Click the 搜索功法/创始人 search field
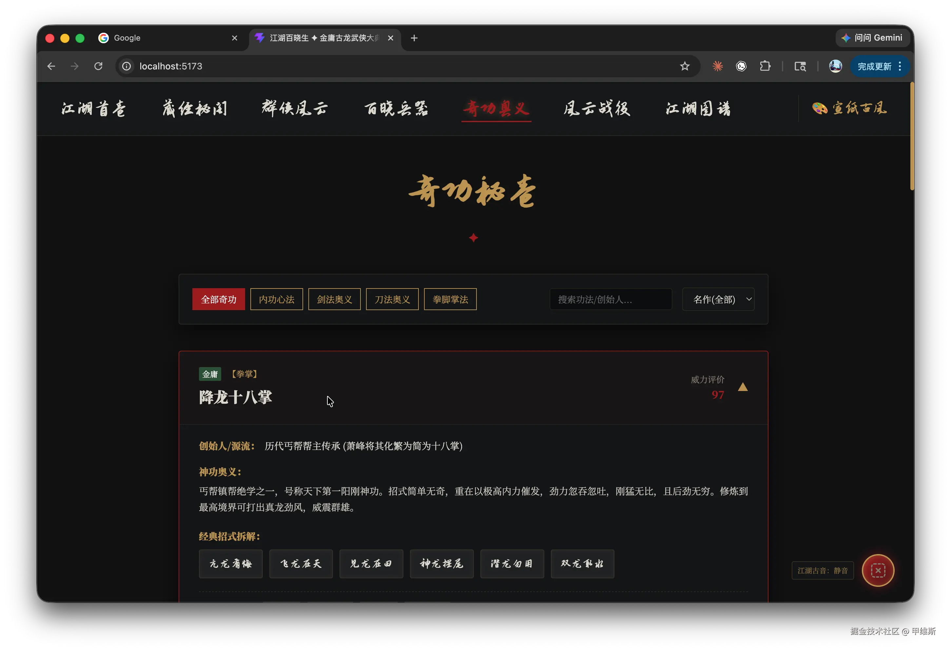This screenshot has height=651, width=951. [611, 299]
